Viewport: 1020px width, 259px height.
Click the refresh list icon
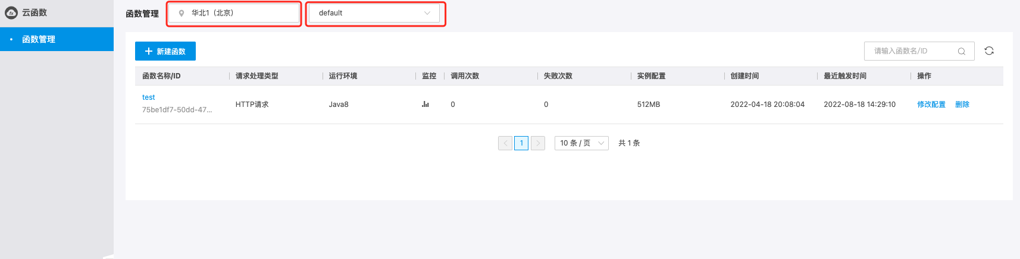coord(989,51)
